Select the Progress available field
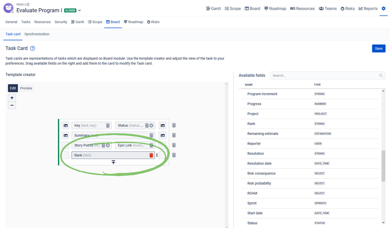The image size is (390, 228). click(x=310, y=104)
